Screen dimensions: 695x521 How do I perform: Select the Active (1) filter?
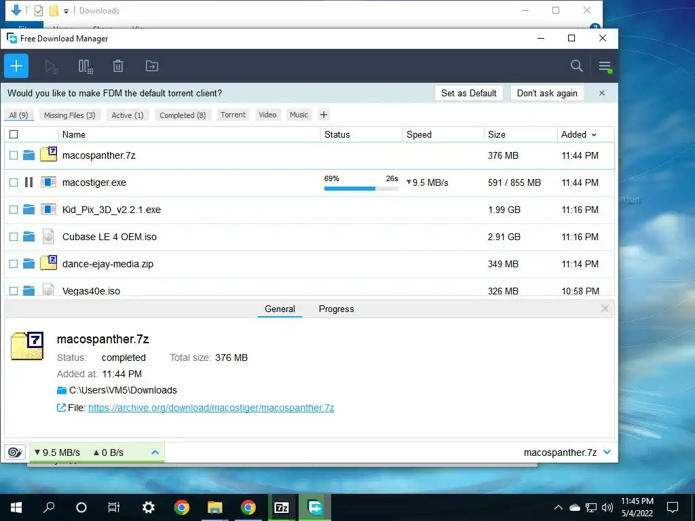[x=128, y=115]
